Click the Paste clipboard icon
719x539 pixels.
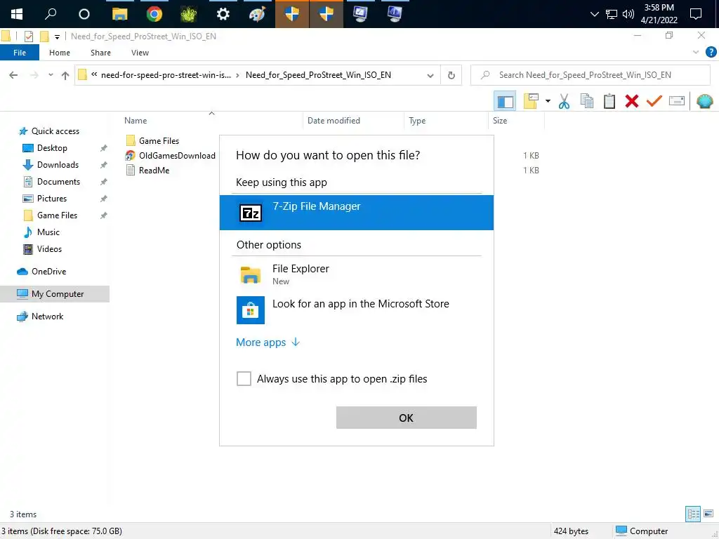point(609,101)
